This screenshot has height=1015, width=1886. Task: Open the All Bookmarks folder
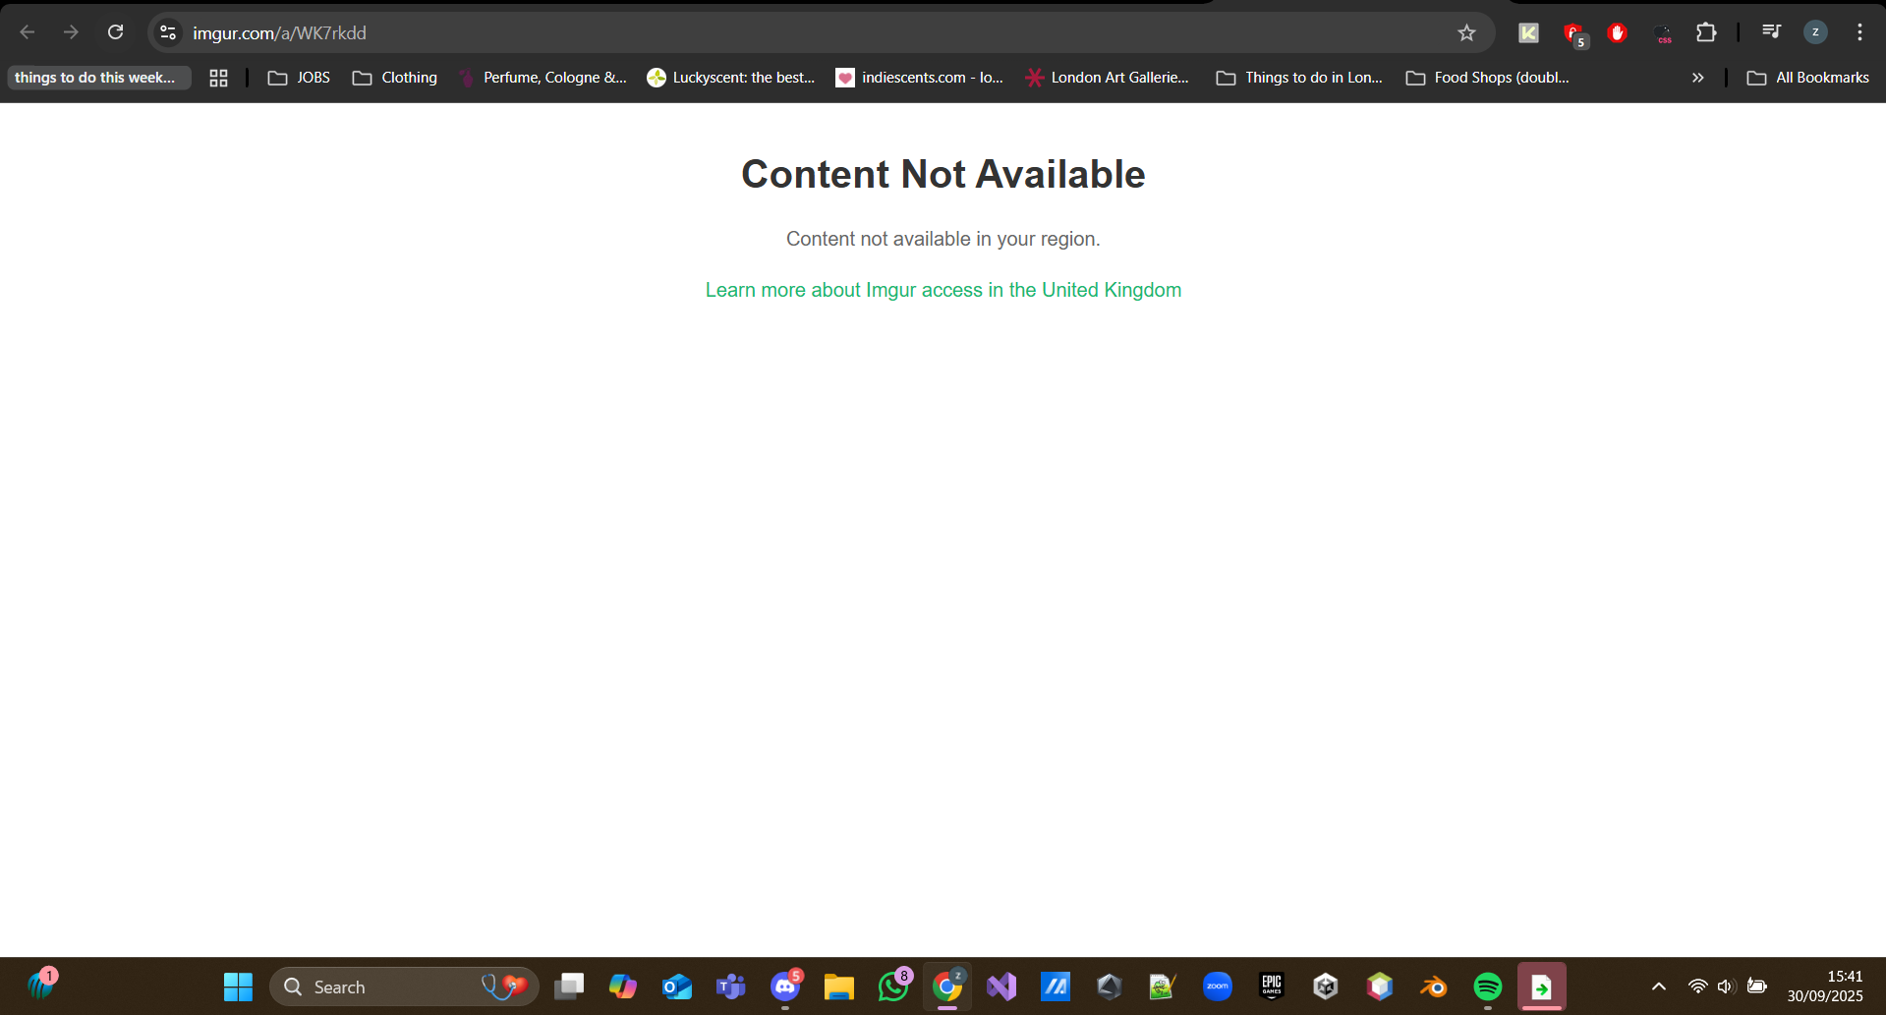pos(1808,78)
